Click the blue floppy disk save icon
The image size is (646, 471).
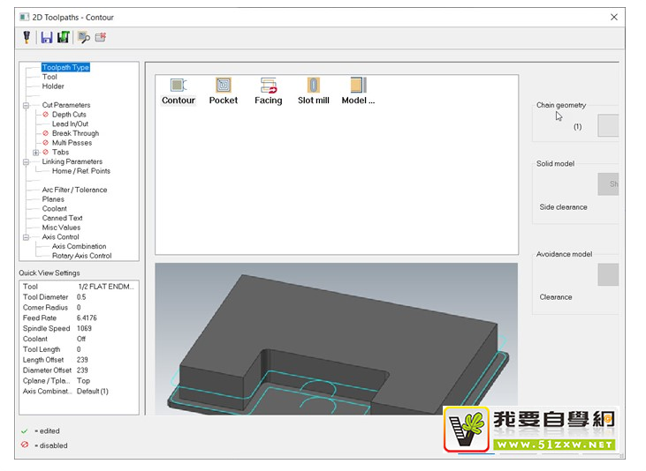[46, 37]
